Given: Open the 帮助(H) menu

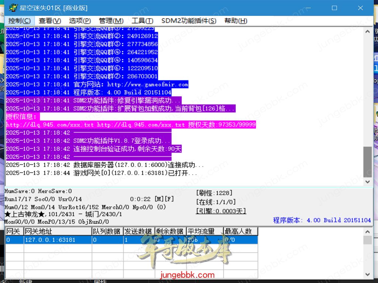Looking at the screenshot, I should pyautogui.click(x=236, y=21).
